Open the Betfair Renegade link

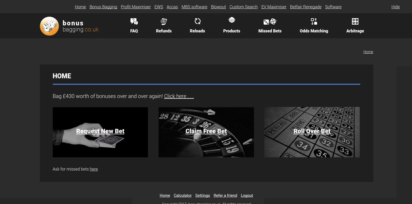coord(306,7)
